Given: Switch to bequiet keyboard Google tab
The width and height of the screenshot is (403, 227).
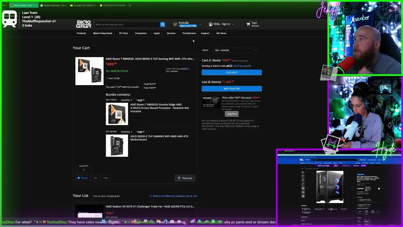Looking at the screenshot, I should click(54, 5).
